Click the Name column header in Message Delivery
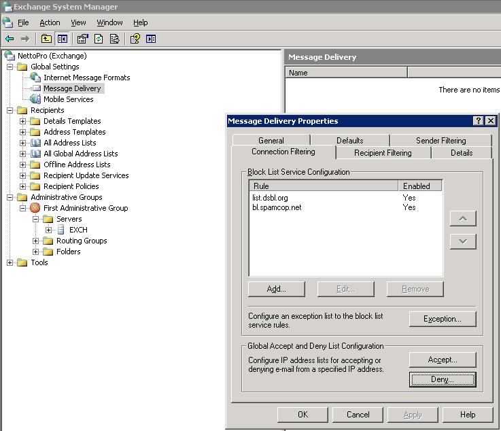The height and width of the screenshot is (431, 501). [x=346, y=73]
